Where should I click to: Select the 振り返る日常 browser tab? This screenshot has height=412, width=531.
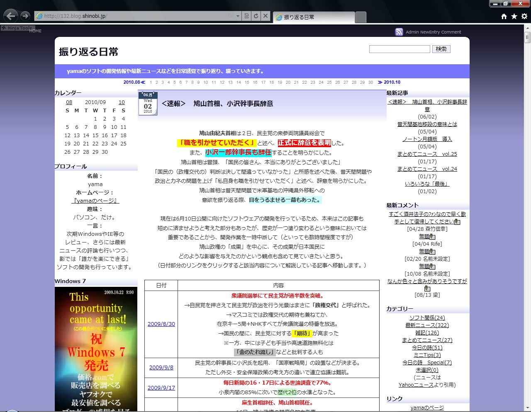(x=314, y=17)
